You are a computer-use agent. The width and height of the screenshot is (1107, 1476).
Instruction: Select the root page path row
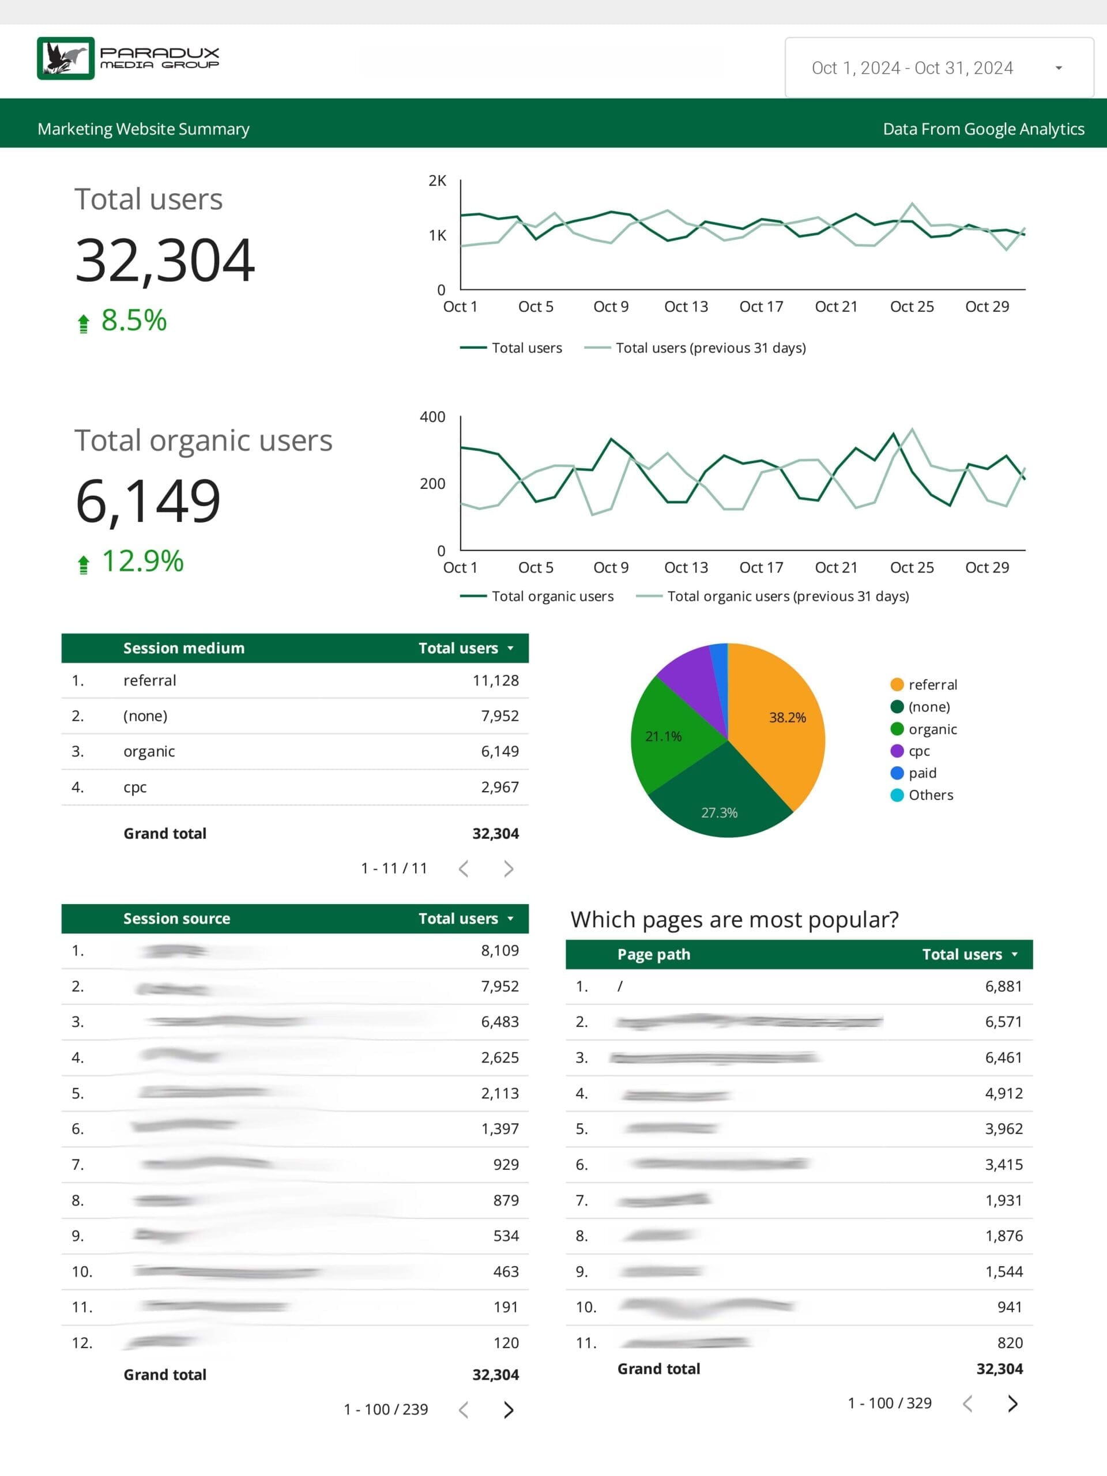799,986
